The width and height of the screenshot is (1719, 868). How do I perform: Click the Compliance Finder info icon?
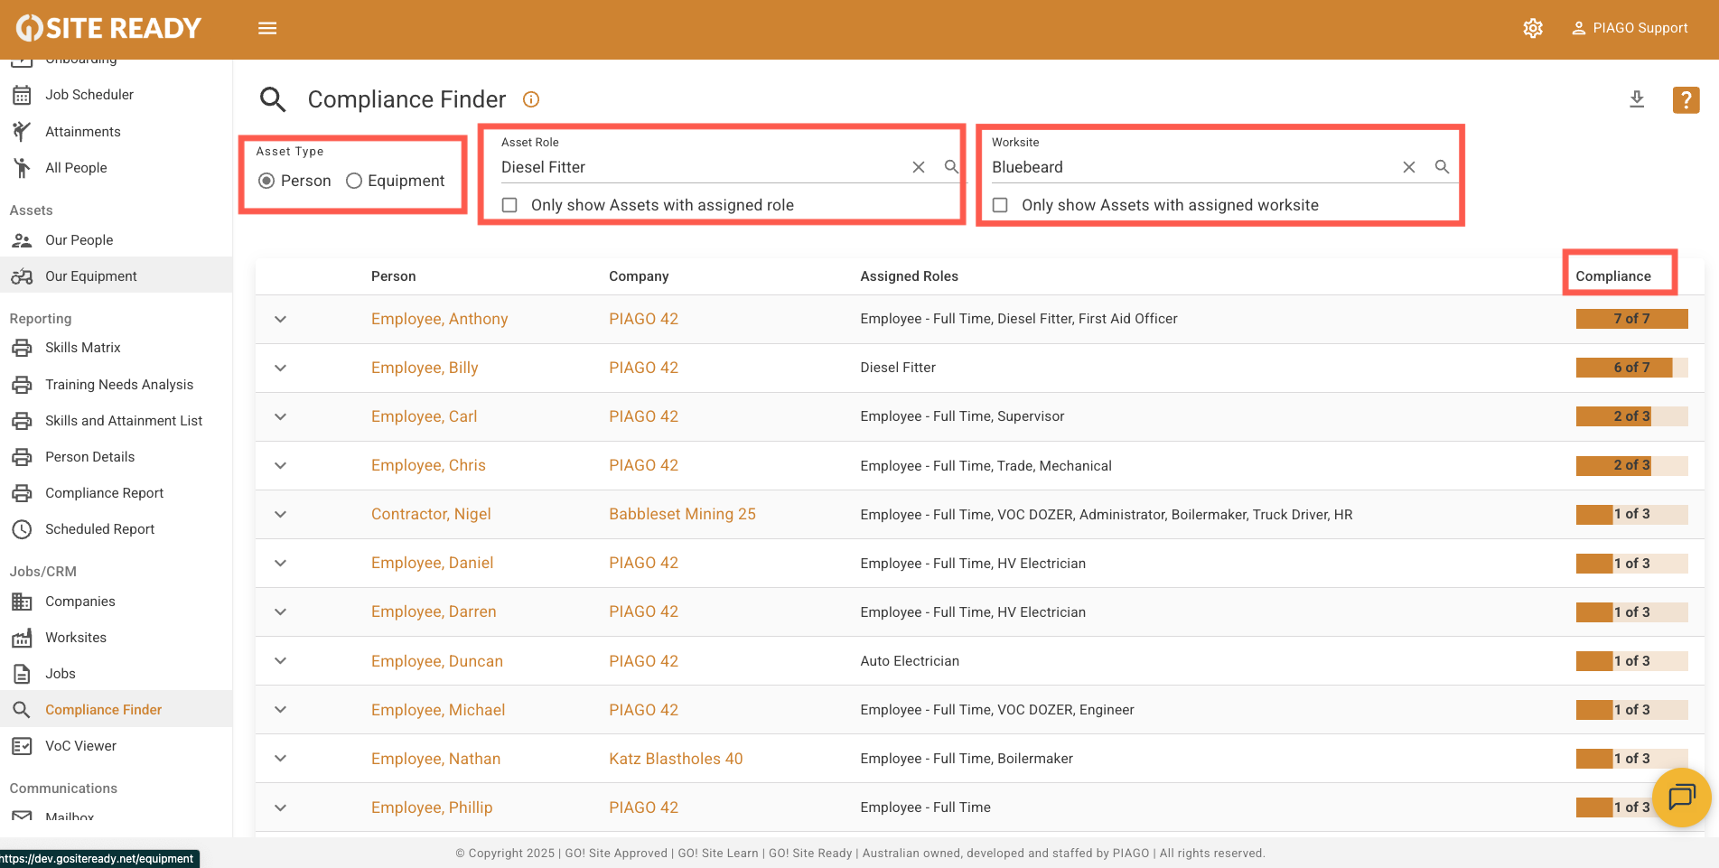click(531, 99)
